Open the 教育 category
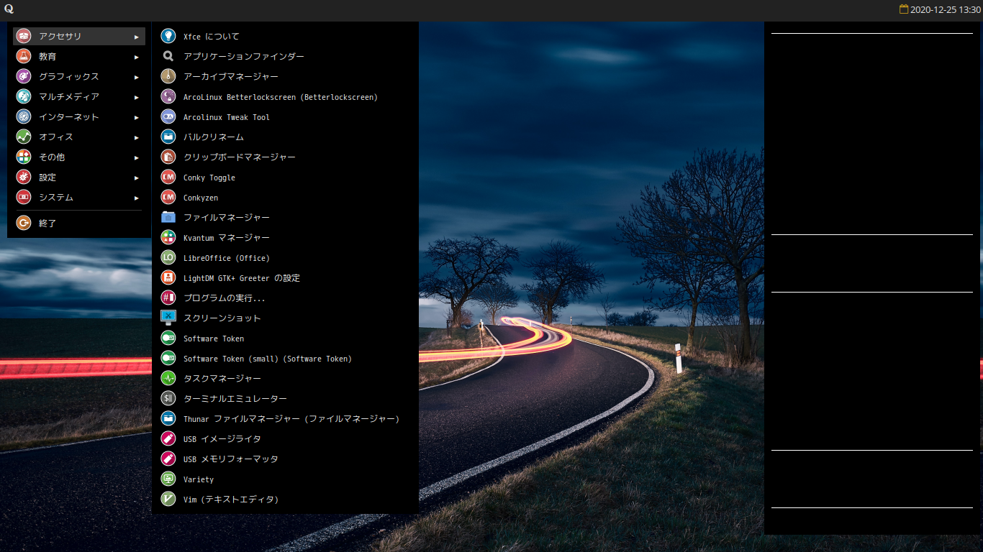The image size is (983, 552). [x=79, y=56]
